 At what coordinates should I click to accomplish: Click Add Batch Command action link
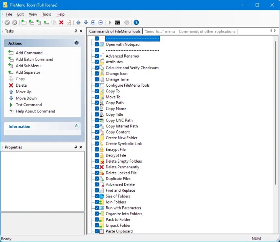point(35,59)
